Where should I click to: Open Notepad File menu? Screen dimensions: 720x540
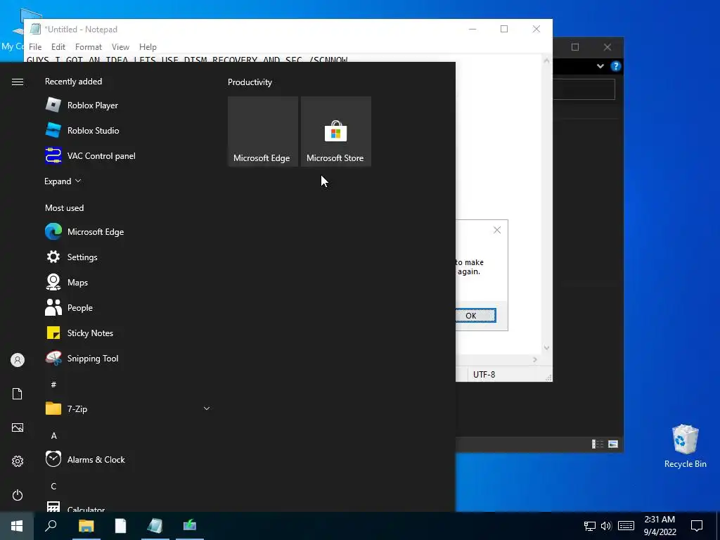pyautogui.click(x=35, y=47)
